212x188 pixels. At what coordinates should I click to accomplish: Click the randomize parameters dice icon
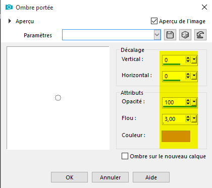[x=185, y=35]
